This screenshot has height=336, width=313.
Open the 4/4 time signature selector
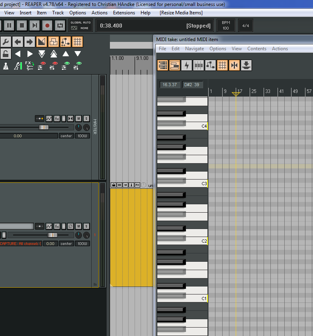(x=246, y=26)
